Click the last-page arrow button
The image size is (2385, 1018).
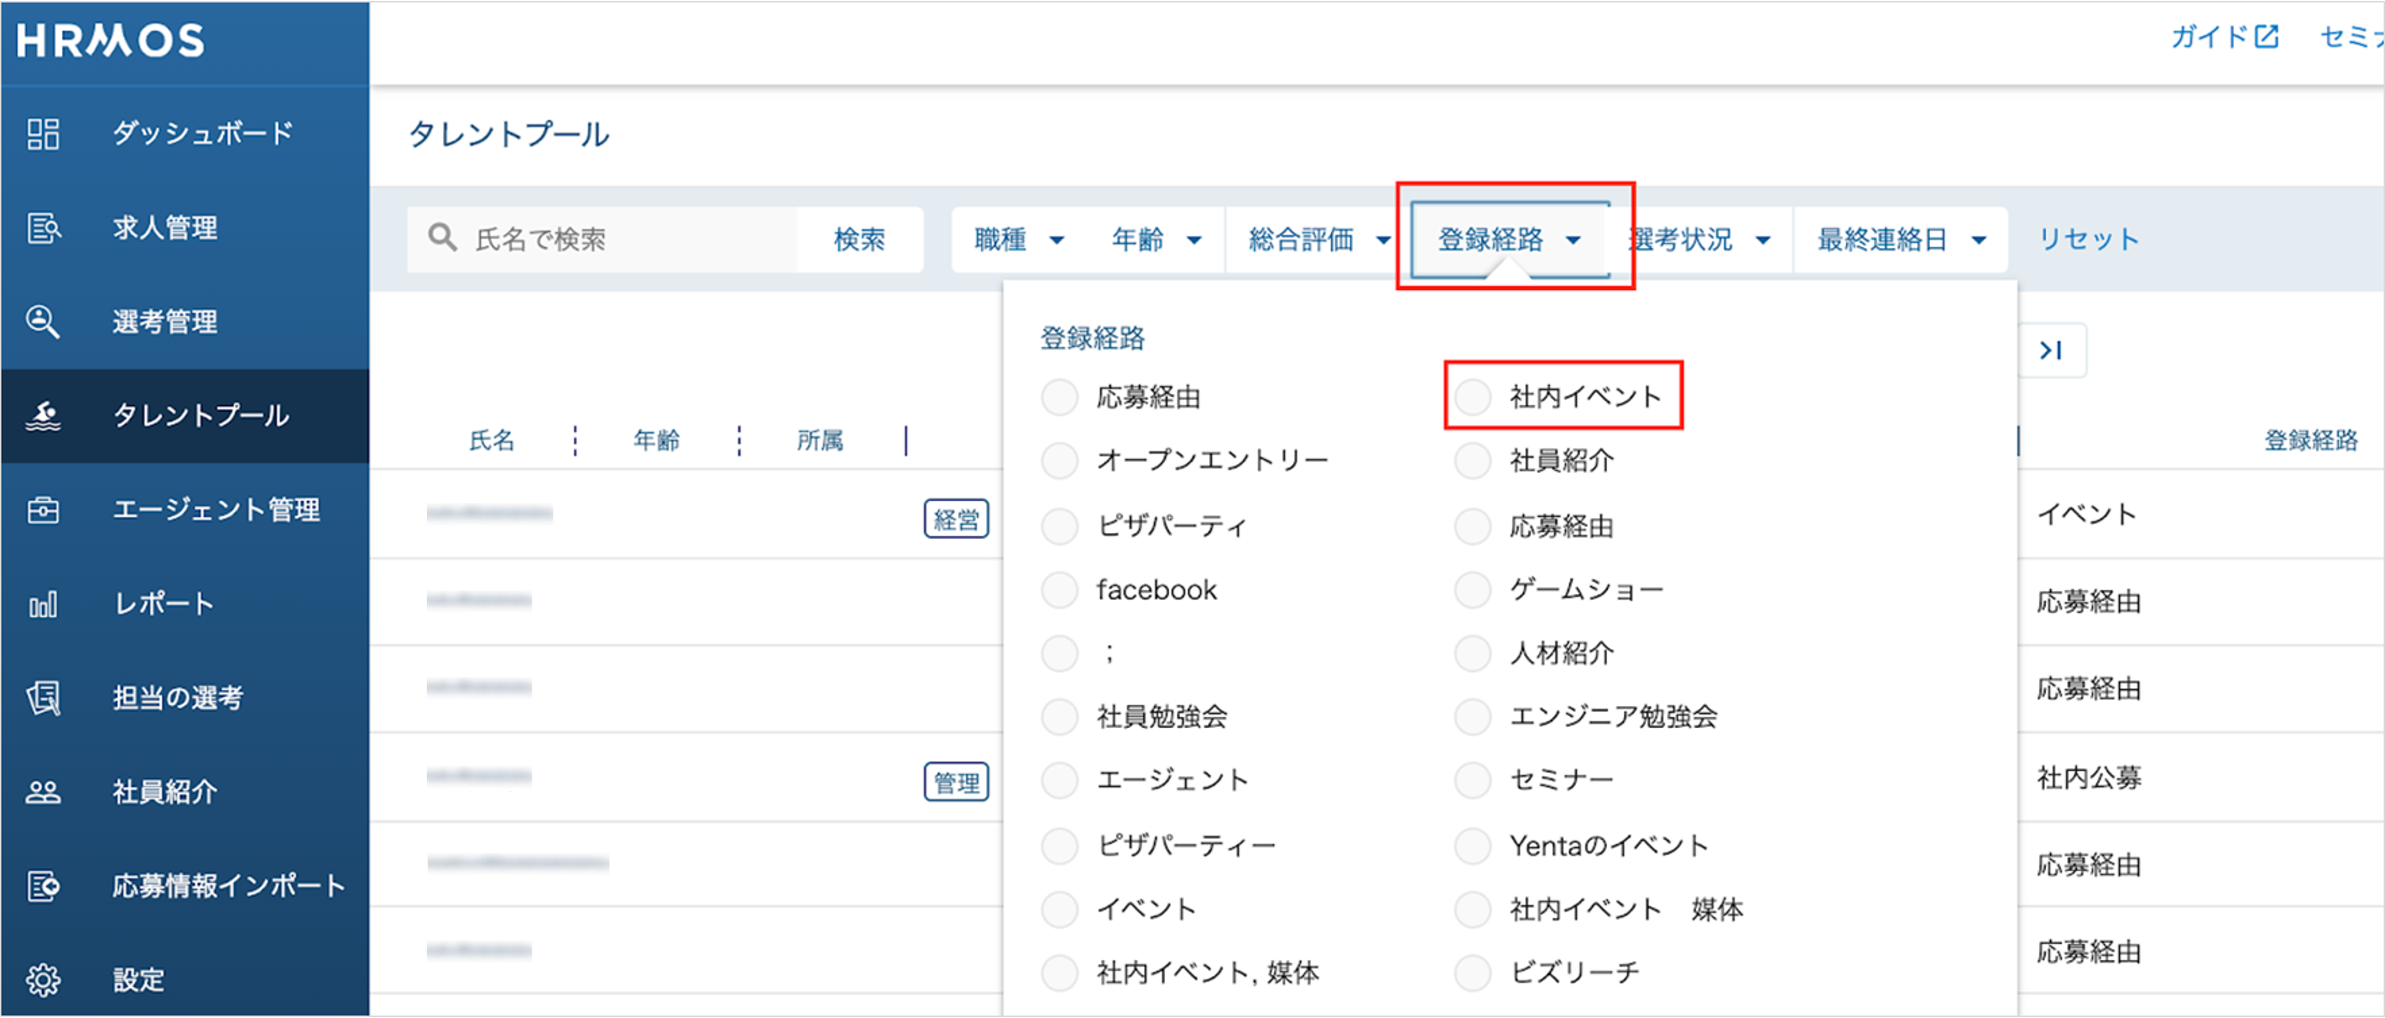[2051, 351]
